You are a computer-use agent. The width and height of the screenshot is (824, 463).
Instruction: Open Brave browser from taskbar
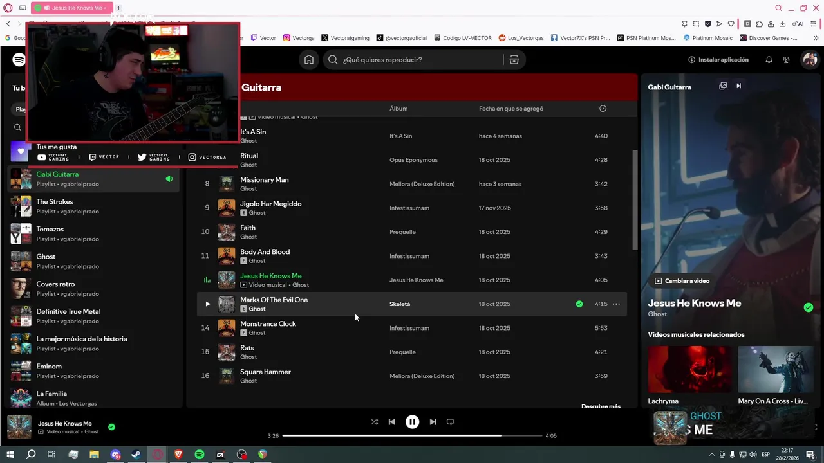[178, 455]
